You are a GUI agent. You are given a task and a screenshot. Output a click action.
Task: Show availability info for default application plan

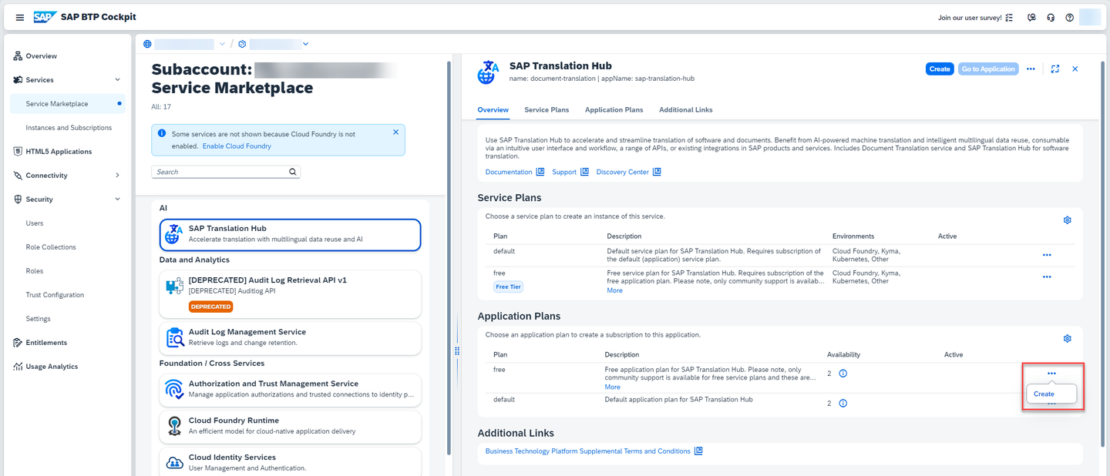(843, 404)
